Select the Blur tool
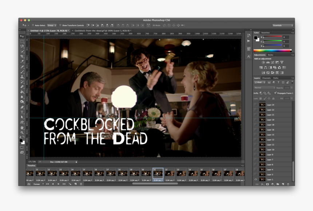Screen dimensions: 313x211 point(22,97)
